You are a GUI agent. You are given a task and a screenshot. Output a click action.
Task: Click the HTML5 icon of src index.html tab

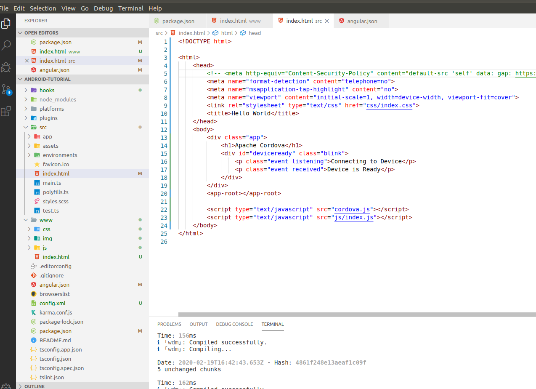tap(280, 21)
